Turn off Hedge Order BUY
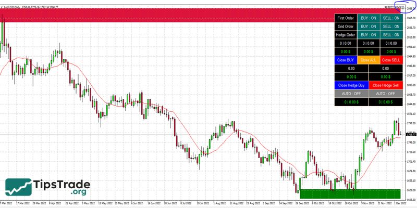The height and width of the screenshot is (208, 417). tap(367, 35)
